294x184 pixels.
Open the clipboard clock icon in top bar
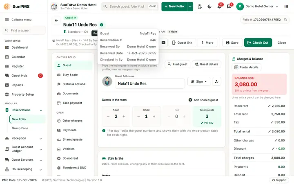coord(200,7)
